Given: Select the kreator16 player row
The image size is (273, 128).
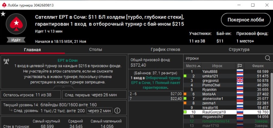Looking at the screenshot, I should coord(227,108).
